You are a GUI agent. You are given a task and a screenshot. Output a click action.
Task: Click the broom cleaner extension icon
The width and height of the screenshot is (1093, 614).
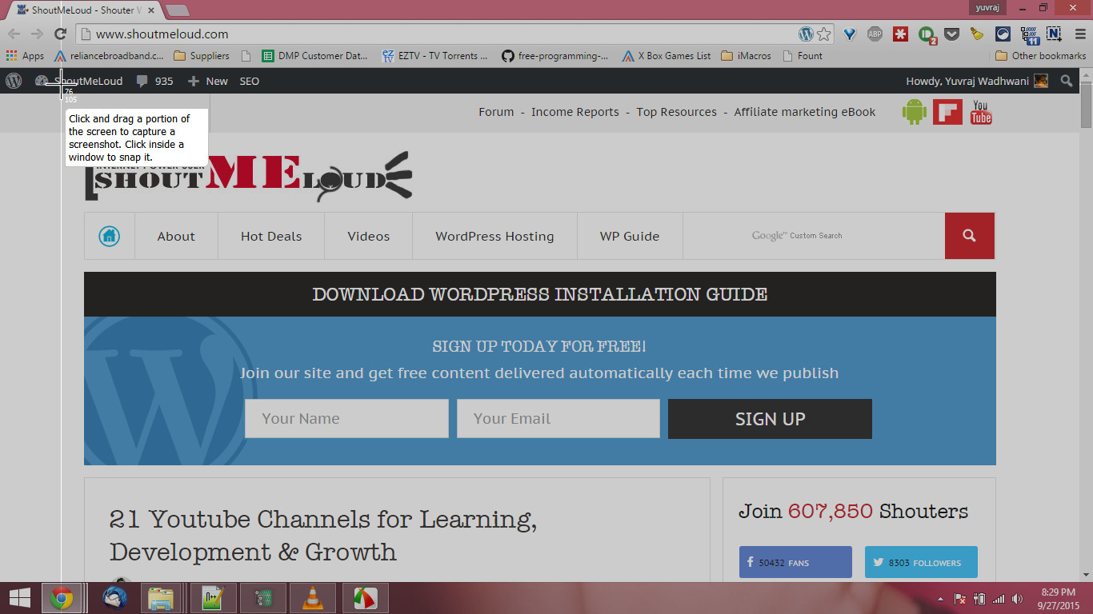tap(977, 34)
